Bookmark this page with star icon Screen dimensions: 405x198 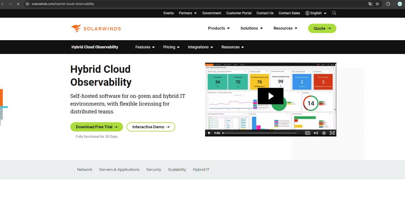(x=377, y=4)
